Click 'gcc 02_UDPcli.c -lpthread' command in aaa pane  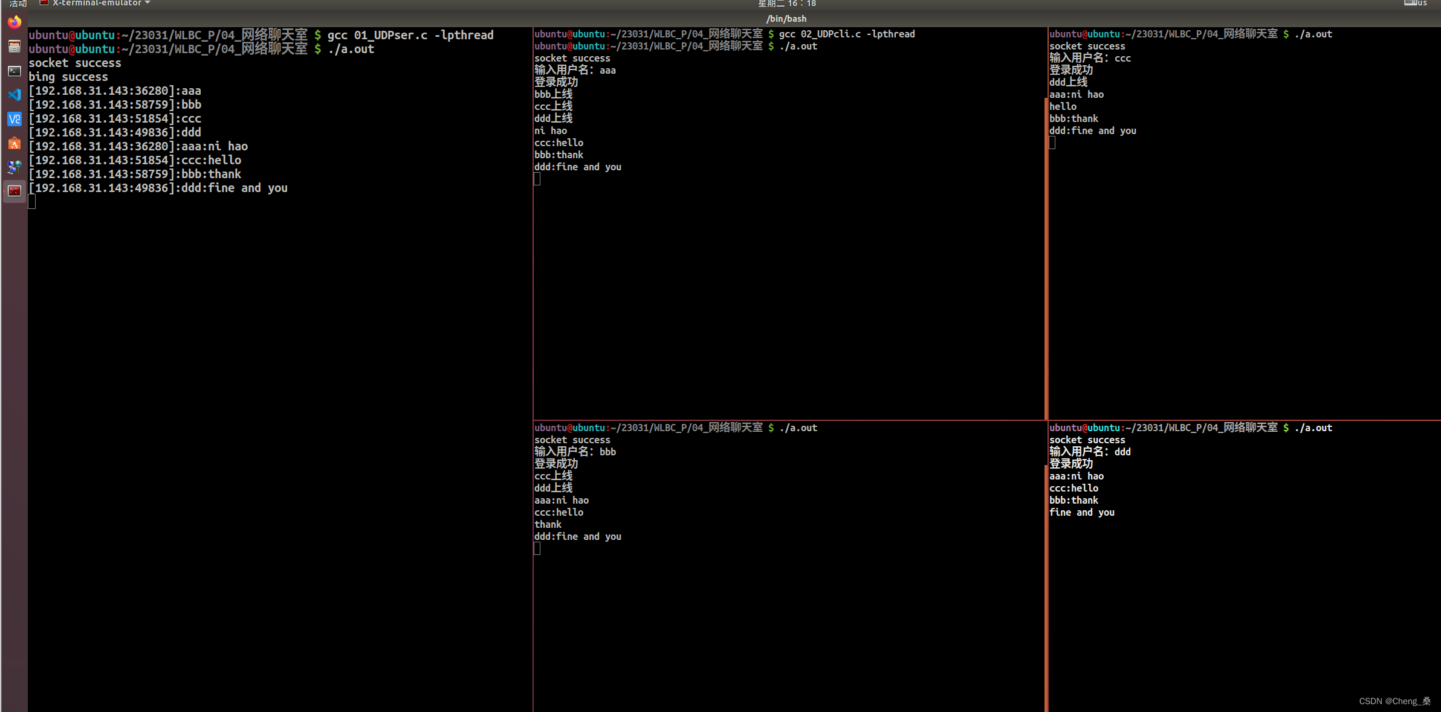pos(847,34)
